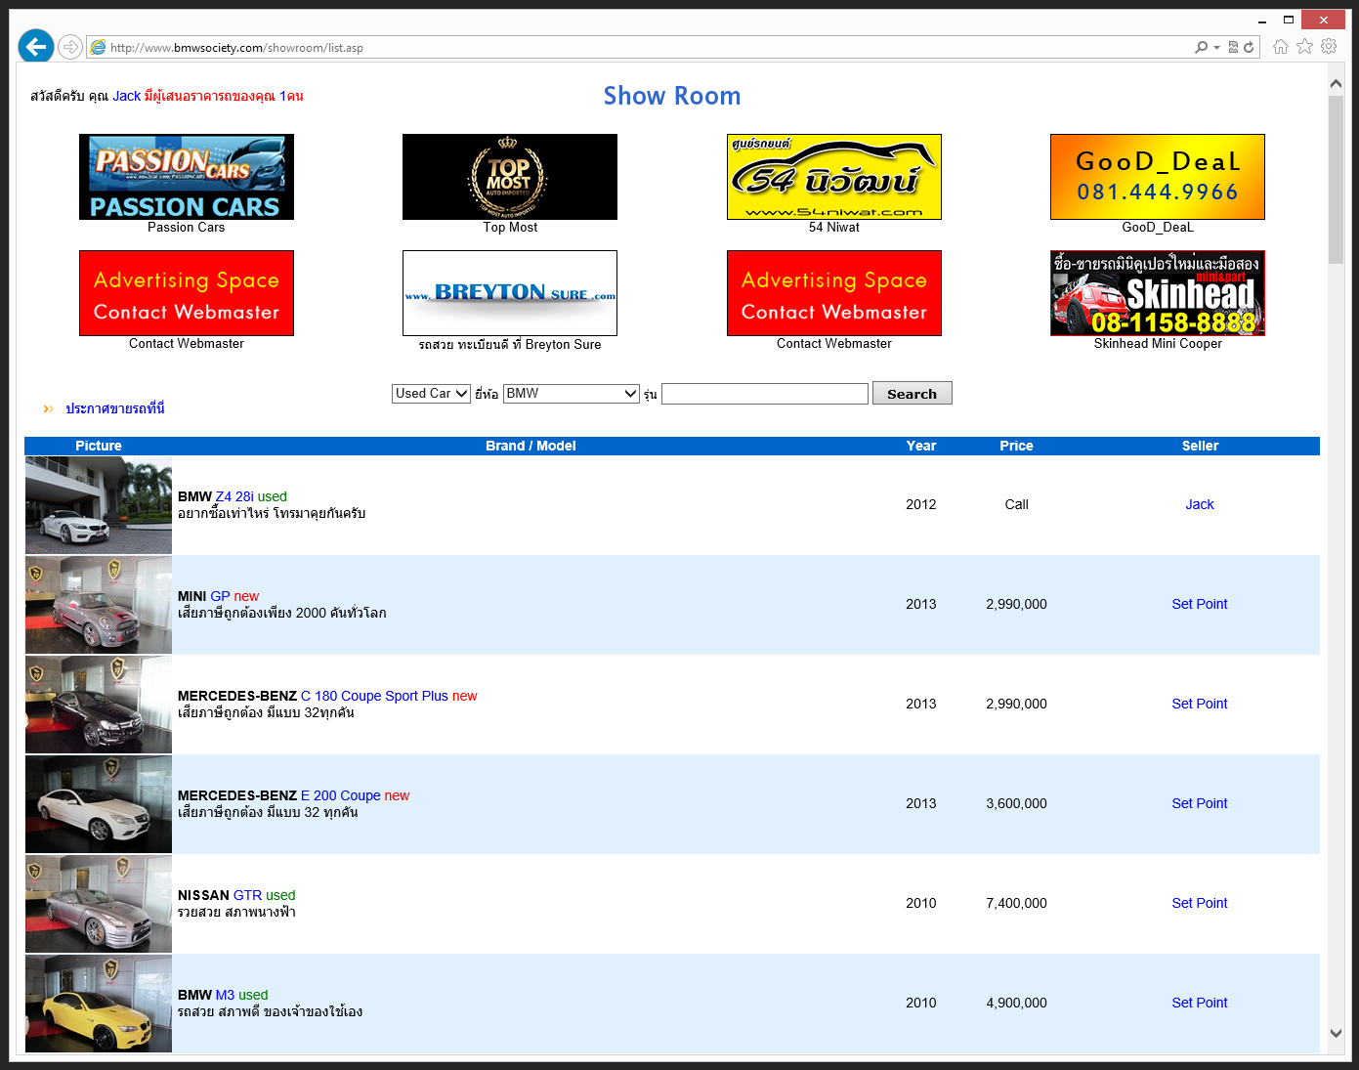Viewport: 1359px width, 1070px height.
Task: Click the browser forward arrow button
Action: click(x=70, y=47)
